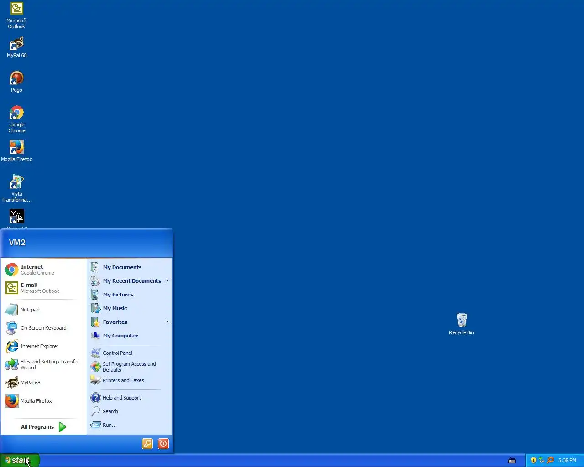This screenshot has height=467, width=584.
Task: Click the update tray icon beside the shield
Action: [x=542, y=460]
